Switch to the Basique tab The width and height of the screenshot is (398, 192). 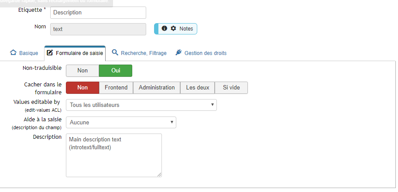(24, 53)
